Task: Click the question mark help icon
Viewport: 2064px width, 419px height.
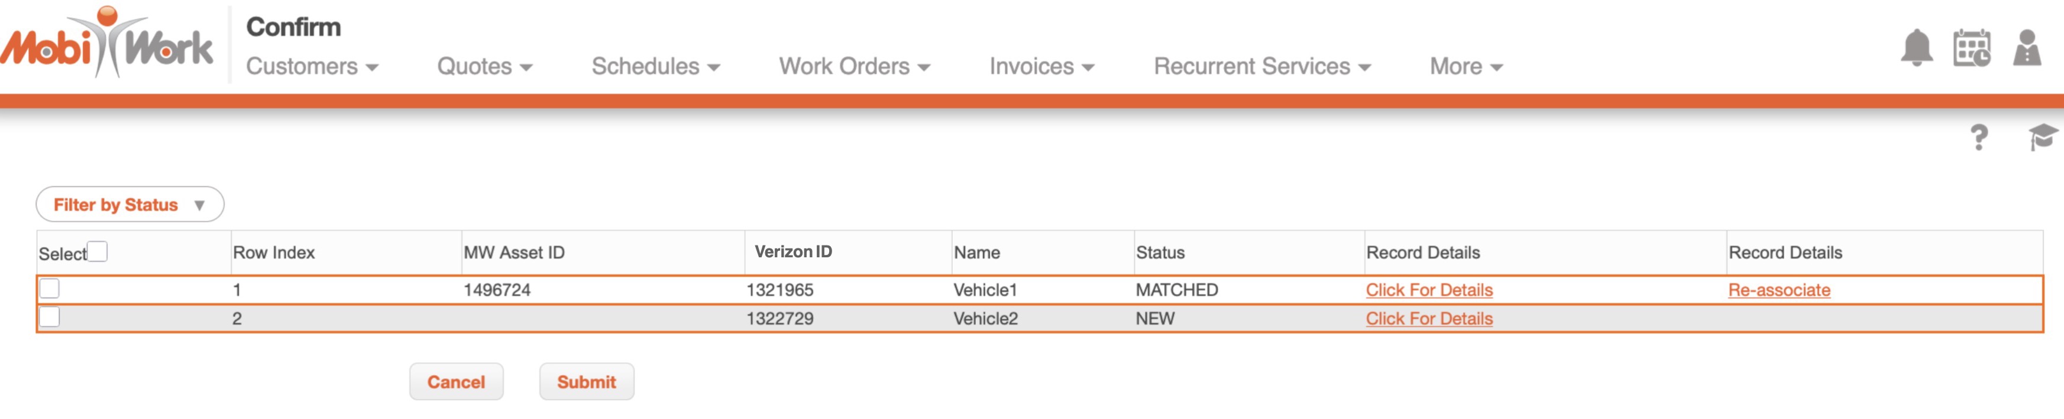Action: click(x=1978, y=138)
